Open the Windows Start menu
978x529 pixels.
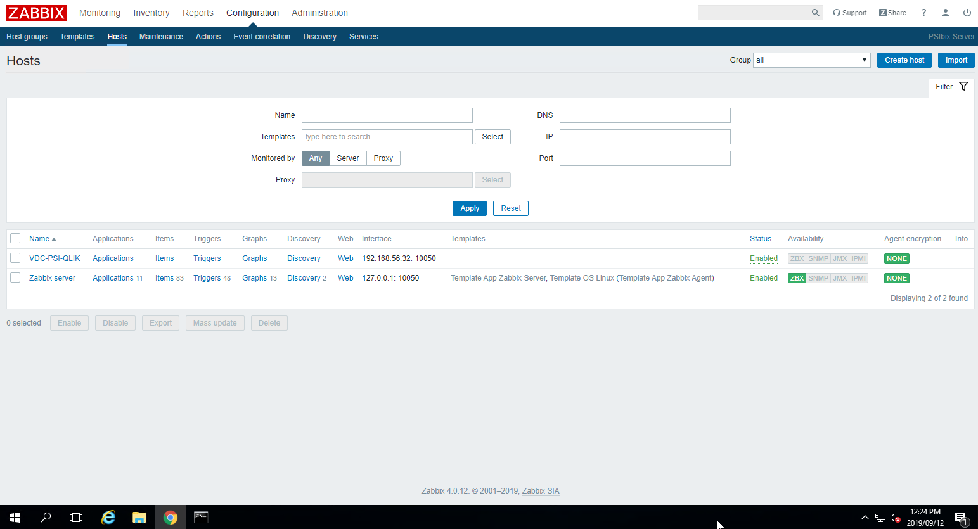(15, 518)
